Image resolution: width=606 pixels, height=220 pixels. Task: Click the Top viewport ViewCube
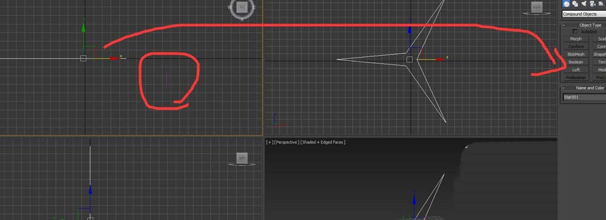tap(242, 7)
